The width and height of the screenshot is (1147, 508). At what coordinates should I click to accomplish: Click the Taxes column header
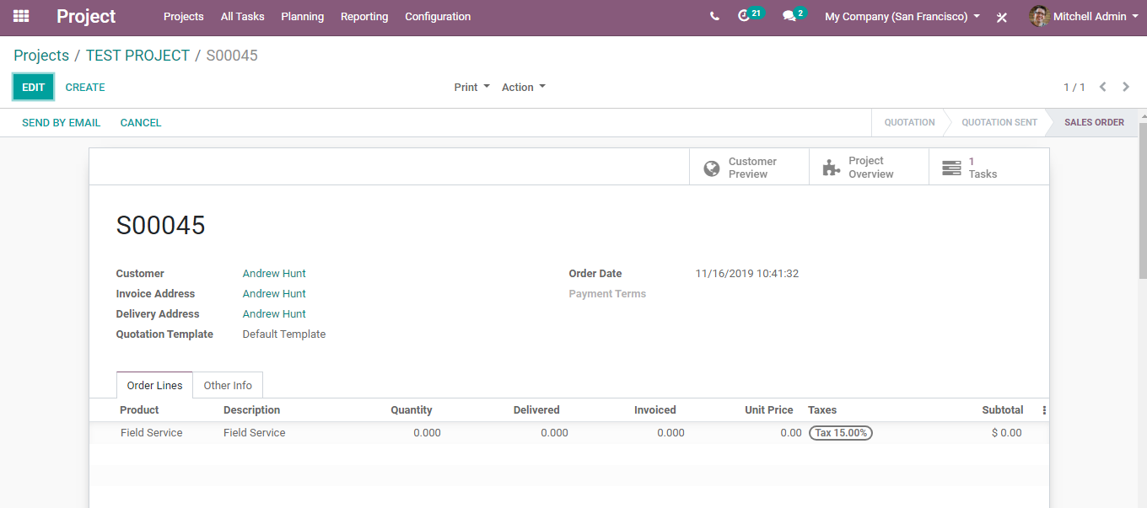822,410
